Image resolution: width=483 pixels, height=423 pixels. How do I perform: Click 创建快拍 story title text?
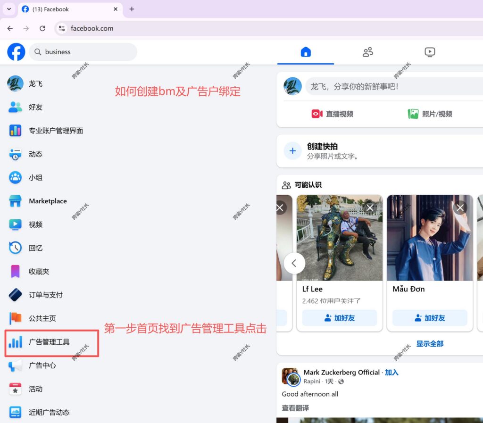coord(322,146)
